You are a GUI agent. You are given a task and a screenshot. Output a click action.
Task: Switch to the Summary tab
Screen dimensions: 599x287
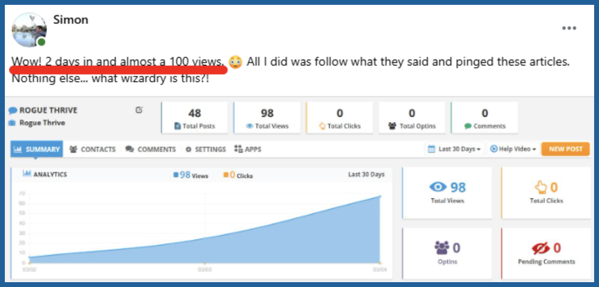click(x=37, y=149)
